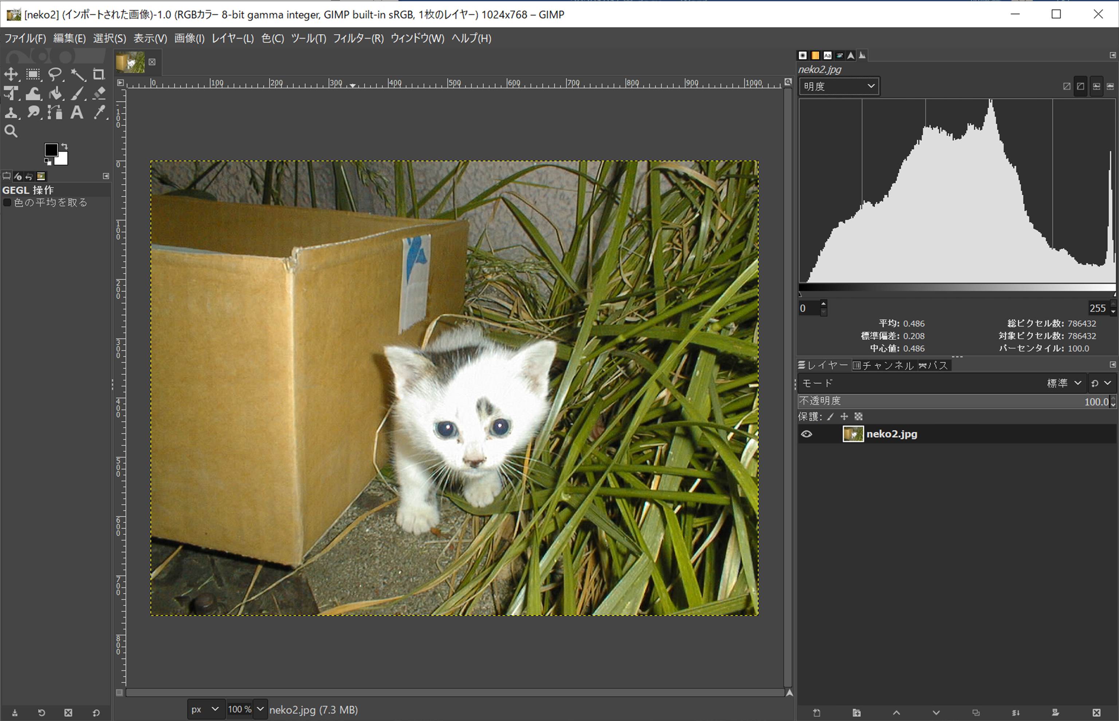
Task: Select the Zoom magnifier tool
Action: 11,131
